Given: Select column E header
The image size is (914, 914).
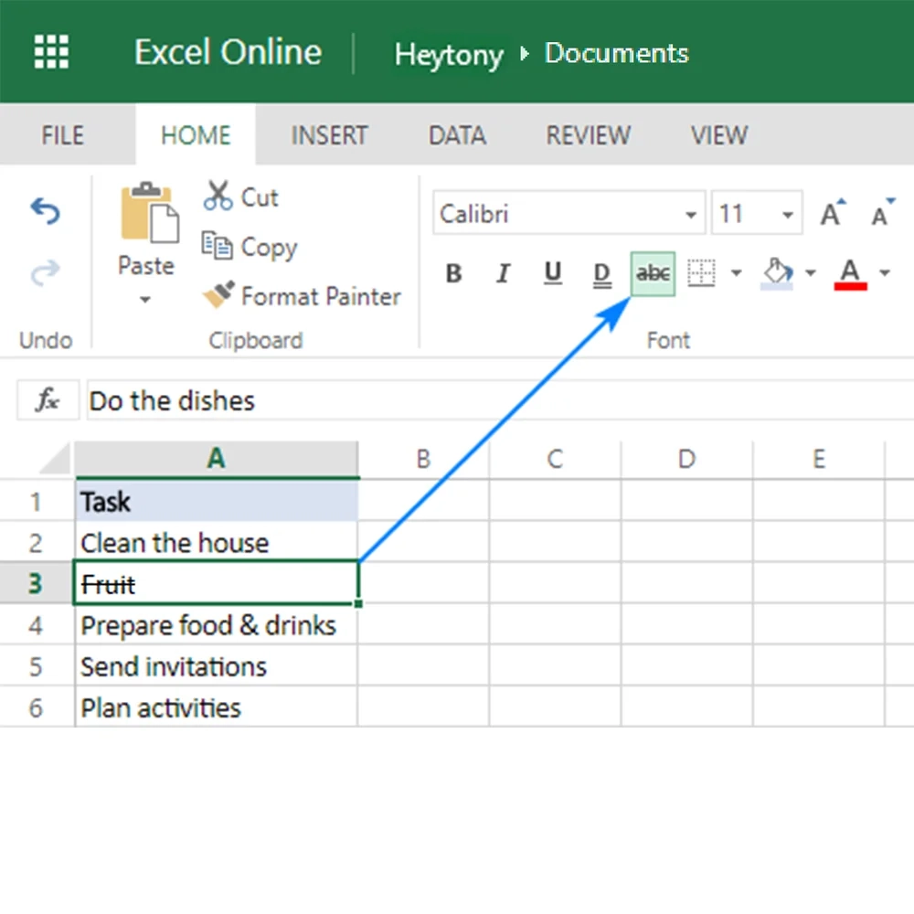Looking at the screenshot, I should [x=818, y=459].
